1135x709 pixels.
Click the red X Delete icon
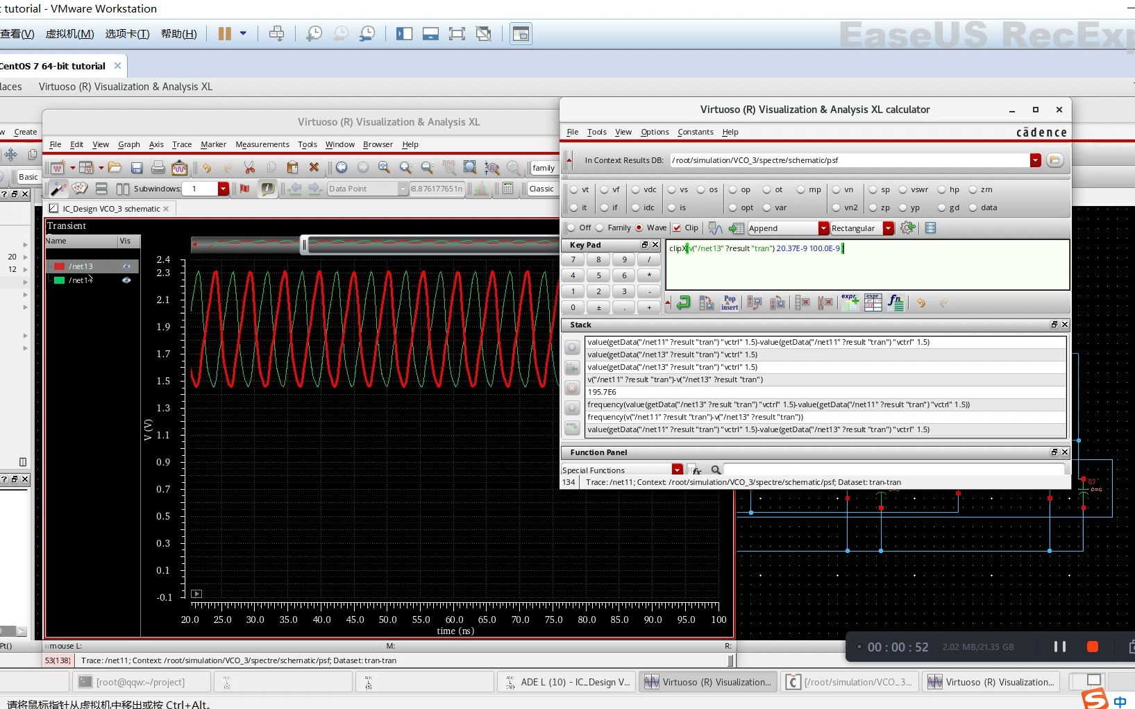point(314,168)
